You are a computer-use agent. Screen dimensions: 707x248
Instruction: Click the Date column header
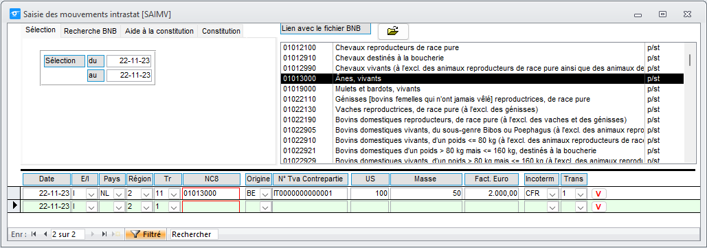(x=47, y=179)
